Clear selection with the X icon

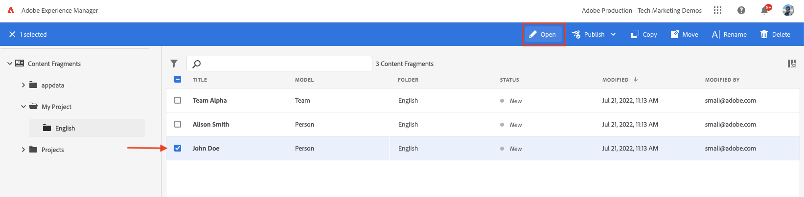[x=12, y=34]
